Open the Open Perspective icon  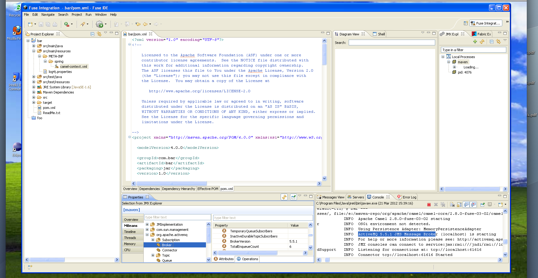coord(466,23)
